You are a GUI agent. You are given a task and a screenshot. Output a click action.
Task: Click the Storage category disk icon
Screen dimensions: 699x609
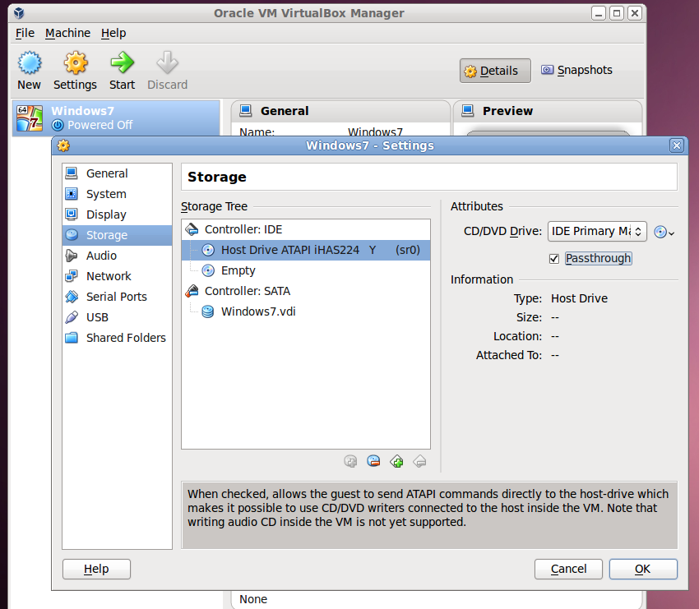[72, 235]
